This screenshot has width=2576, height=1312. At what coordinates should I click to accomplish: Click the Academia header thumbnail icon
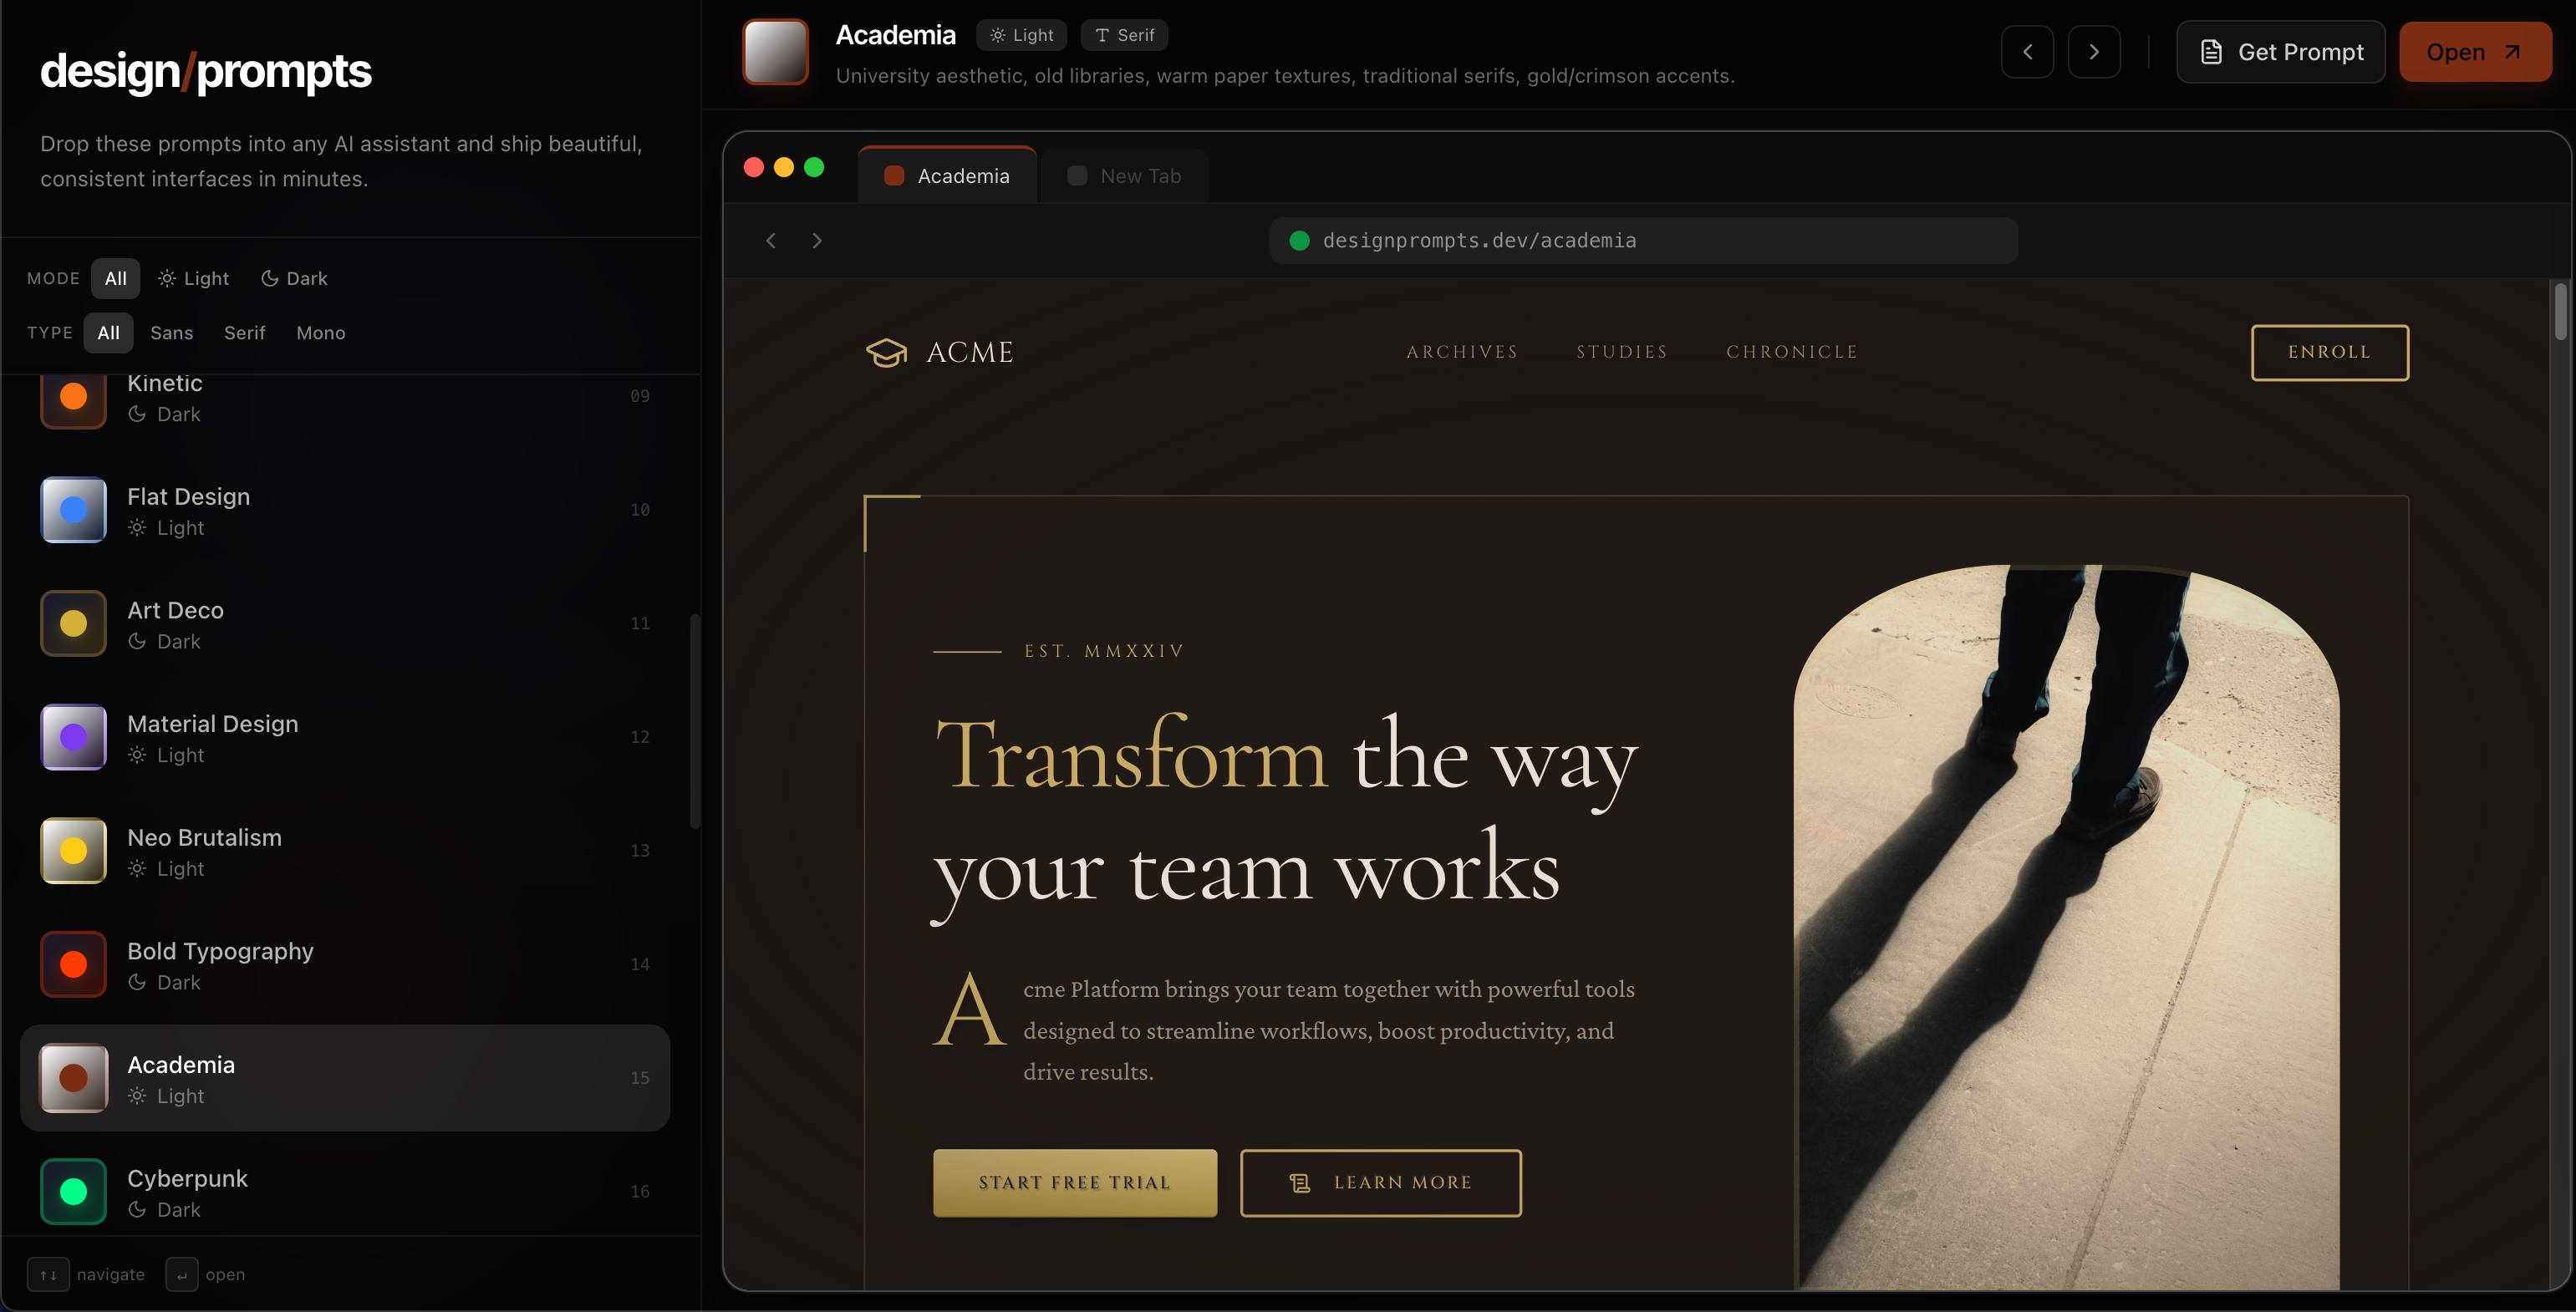coord(775,52)
